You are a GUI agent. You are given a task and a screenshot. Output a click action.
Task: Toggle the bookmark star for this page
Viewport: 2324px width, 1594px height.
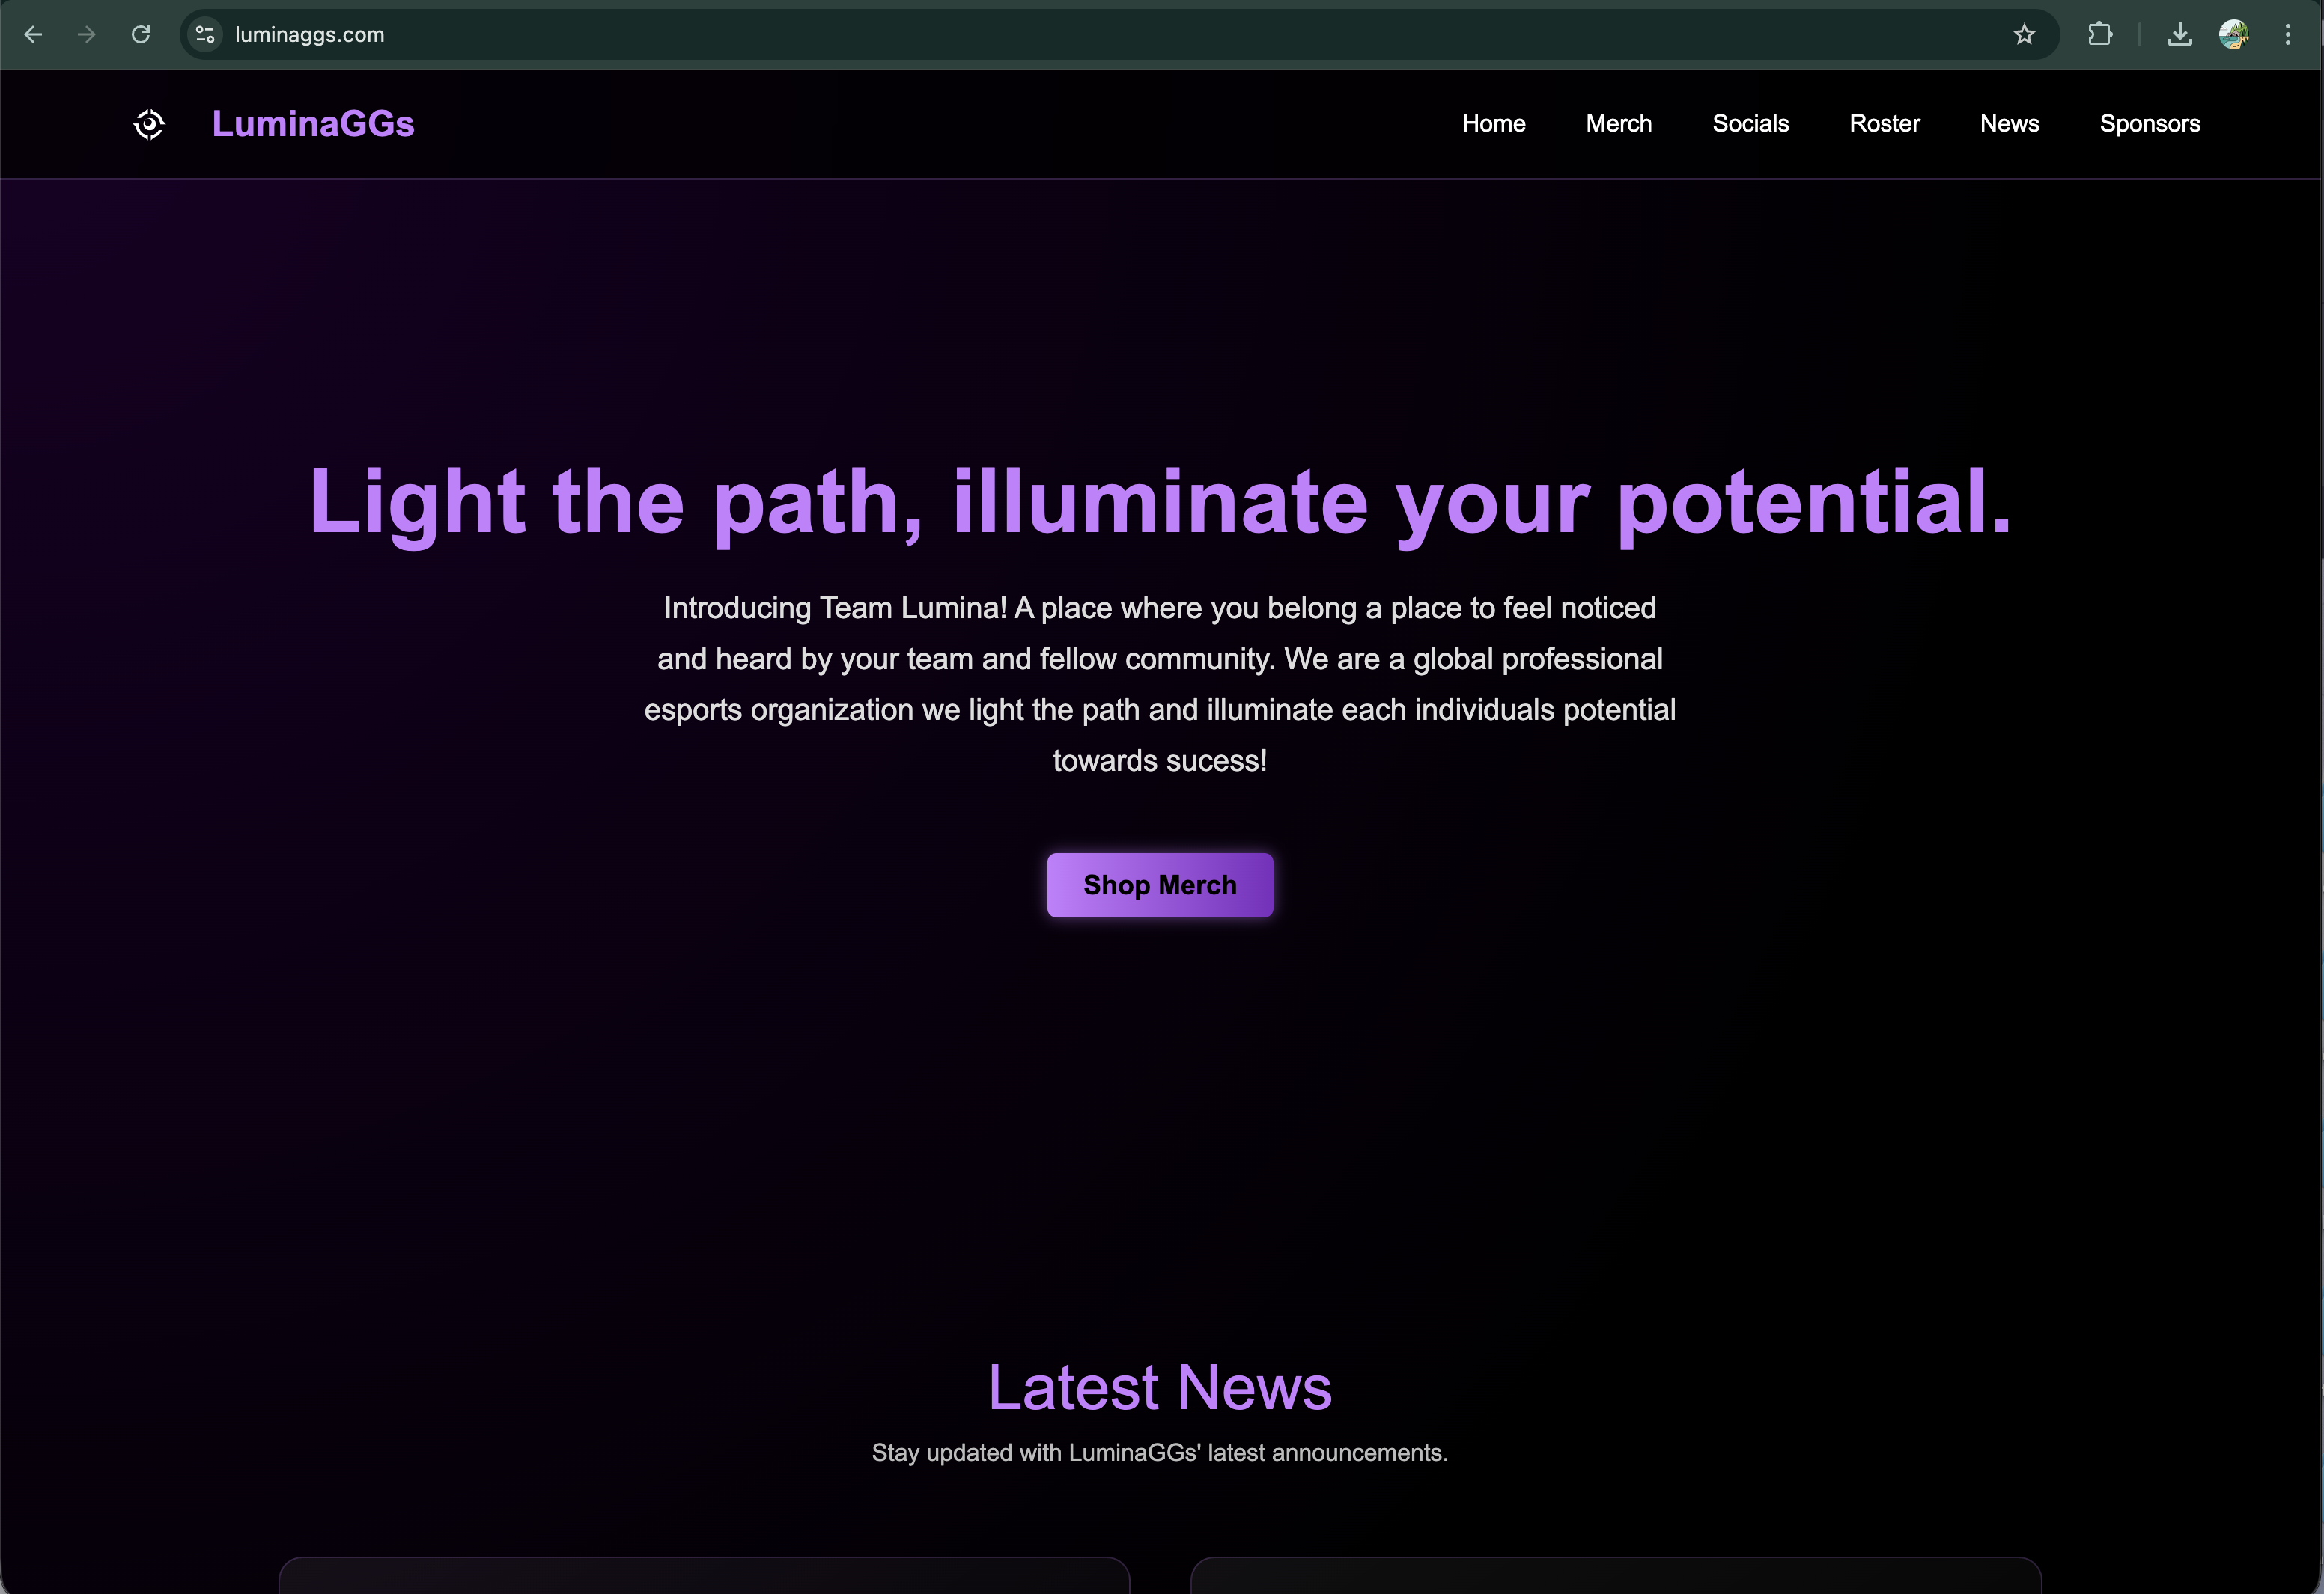click(x=2025, y=34)
